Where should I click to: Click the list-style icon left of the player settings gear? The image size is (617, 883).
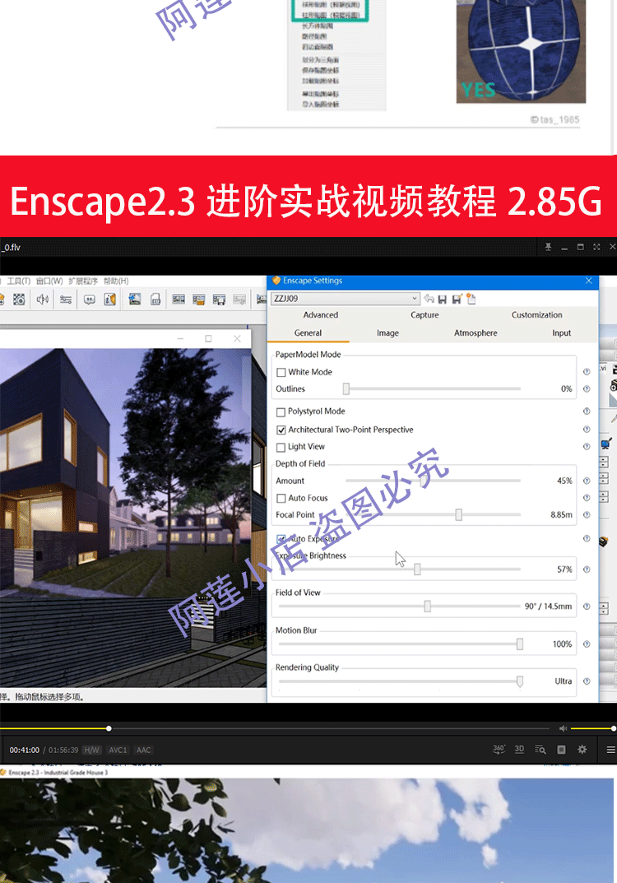(561, 749)
